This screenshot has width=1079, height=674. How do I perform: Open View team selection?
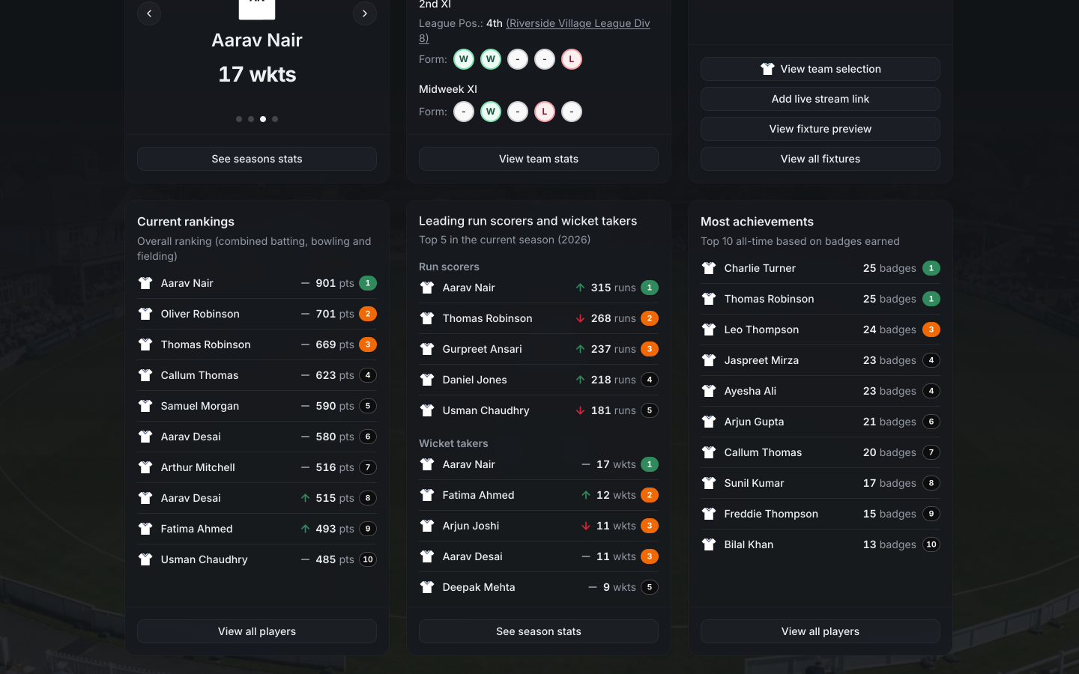[x=820, y=69]
